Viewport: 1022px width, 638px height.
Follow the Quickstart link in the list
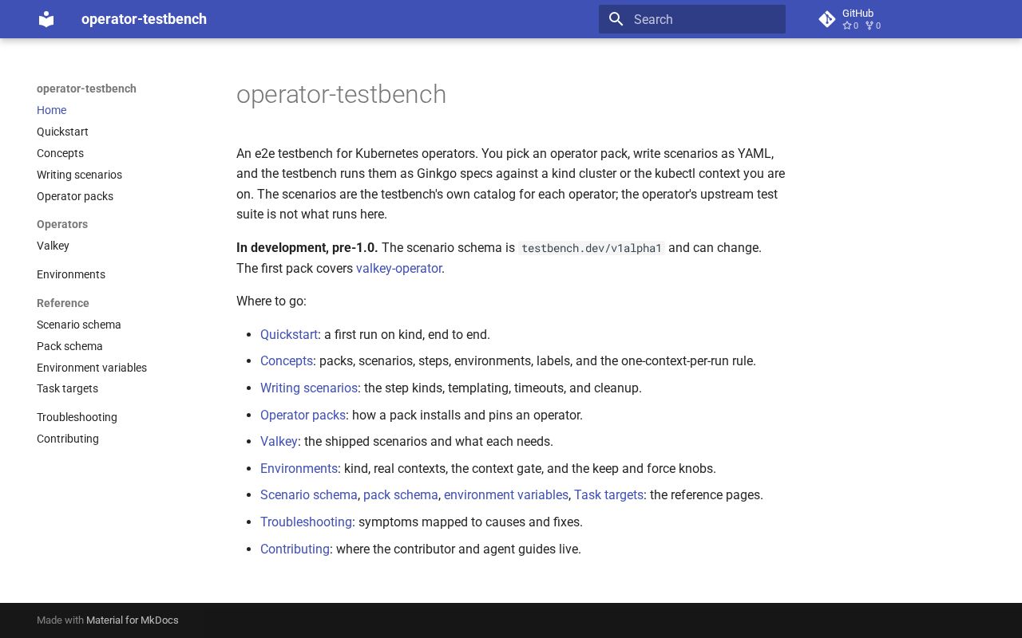(289, 334)
